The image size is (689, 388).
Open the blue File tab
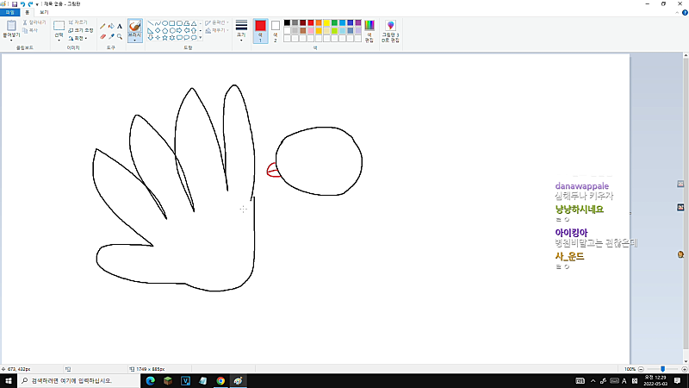coord(9,12)
